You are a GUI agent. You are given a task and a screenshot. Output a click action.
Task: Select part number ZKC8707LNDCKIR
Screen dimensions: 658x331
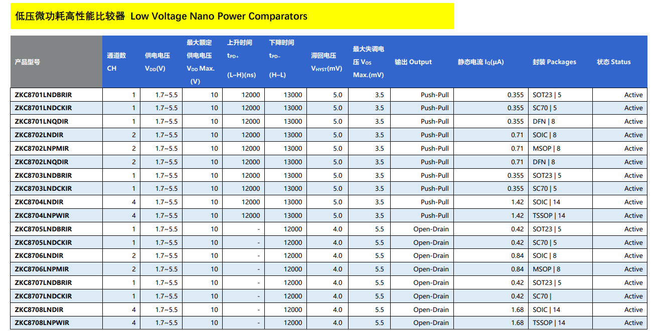pos(44,296)
